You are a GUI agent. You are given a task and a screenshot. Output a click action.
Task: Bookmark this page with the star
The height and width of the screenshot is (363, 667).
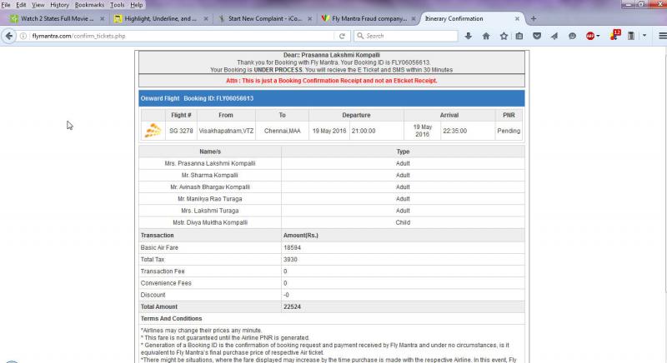click(x=504, y=36)
